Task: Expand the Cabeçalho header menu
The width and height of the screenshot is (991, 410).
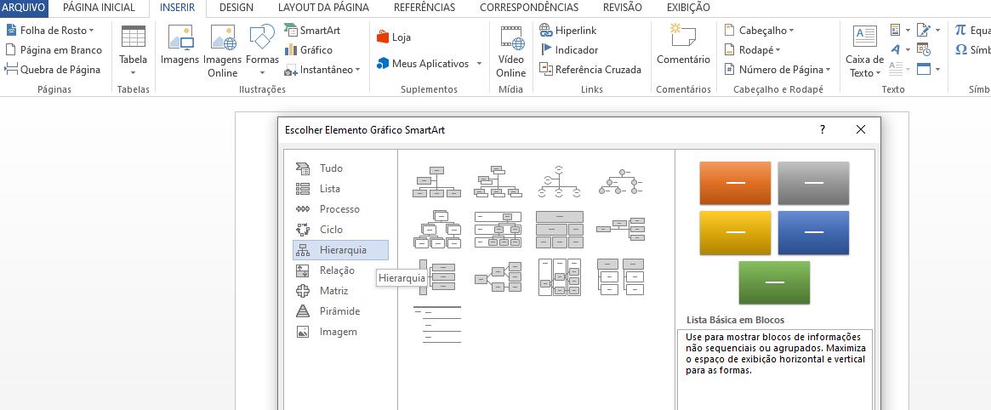Action: [760, 31]
